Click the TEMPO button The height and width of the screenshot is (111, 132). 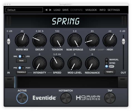pos(109,72)
